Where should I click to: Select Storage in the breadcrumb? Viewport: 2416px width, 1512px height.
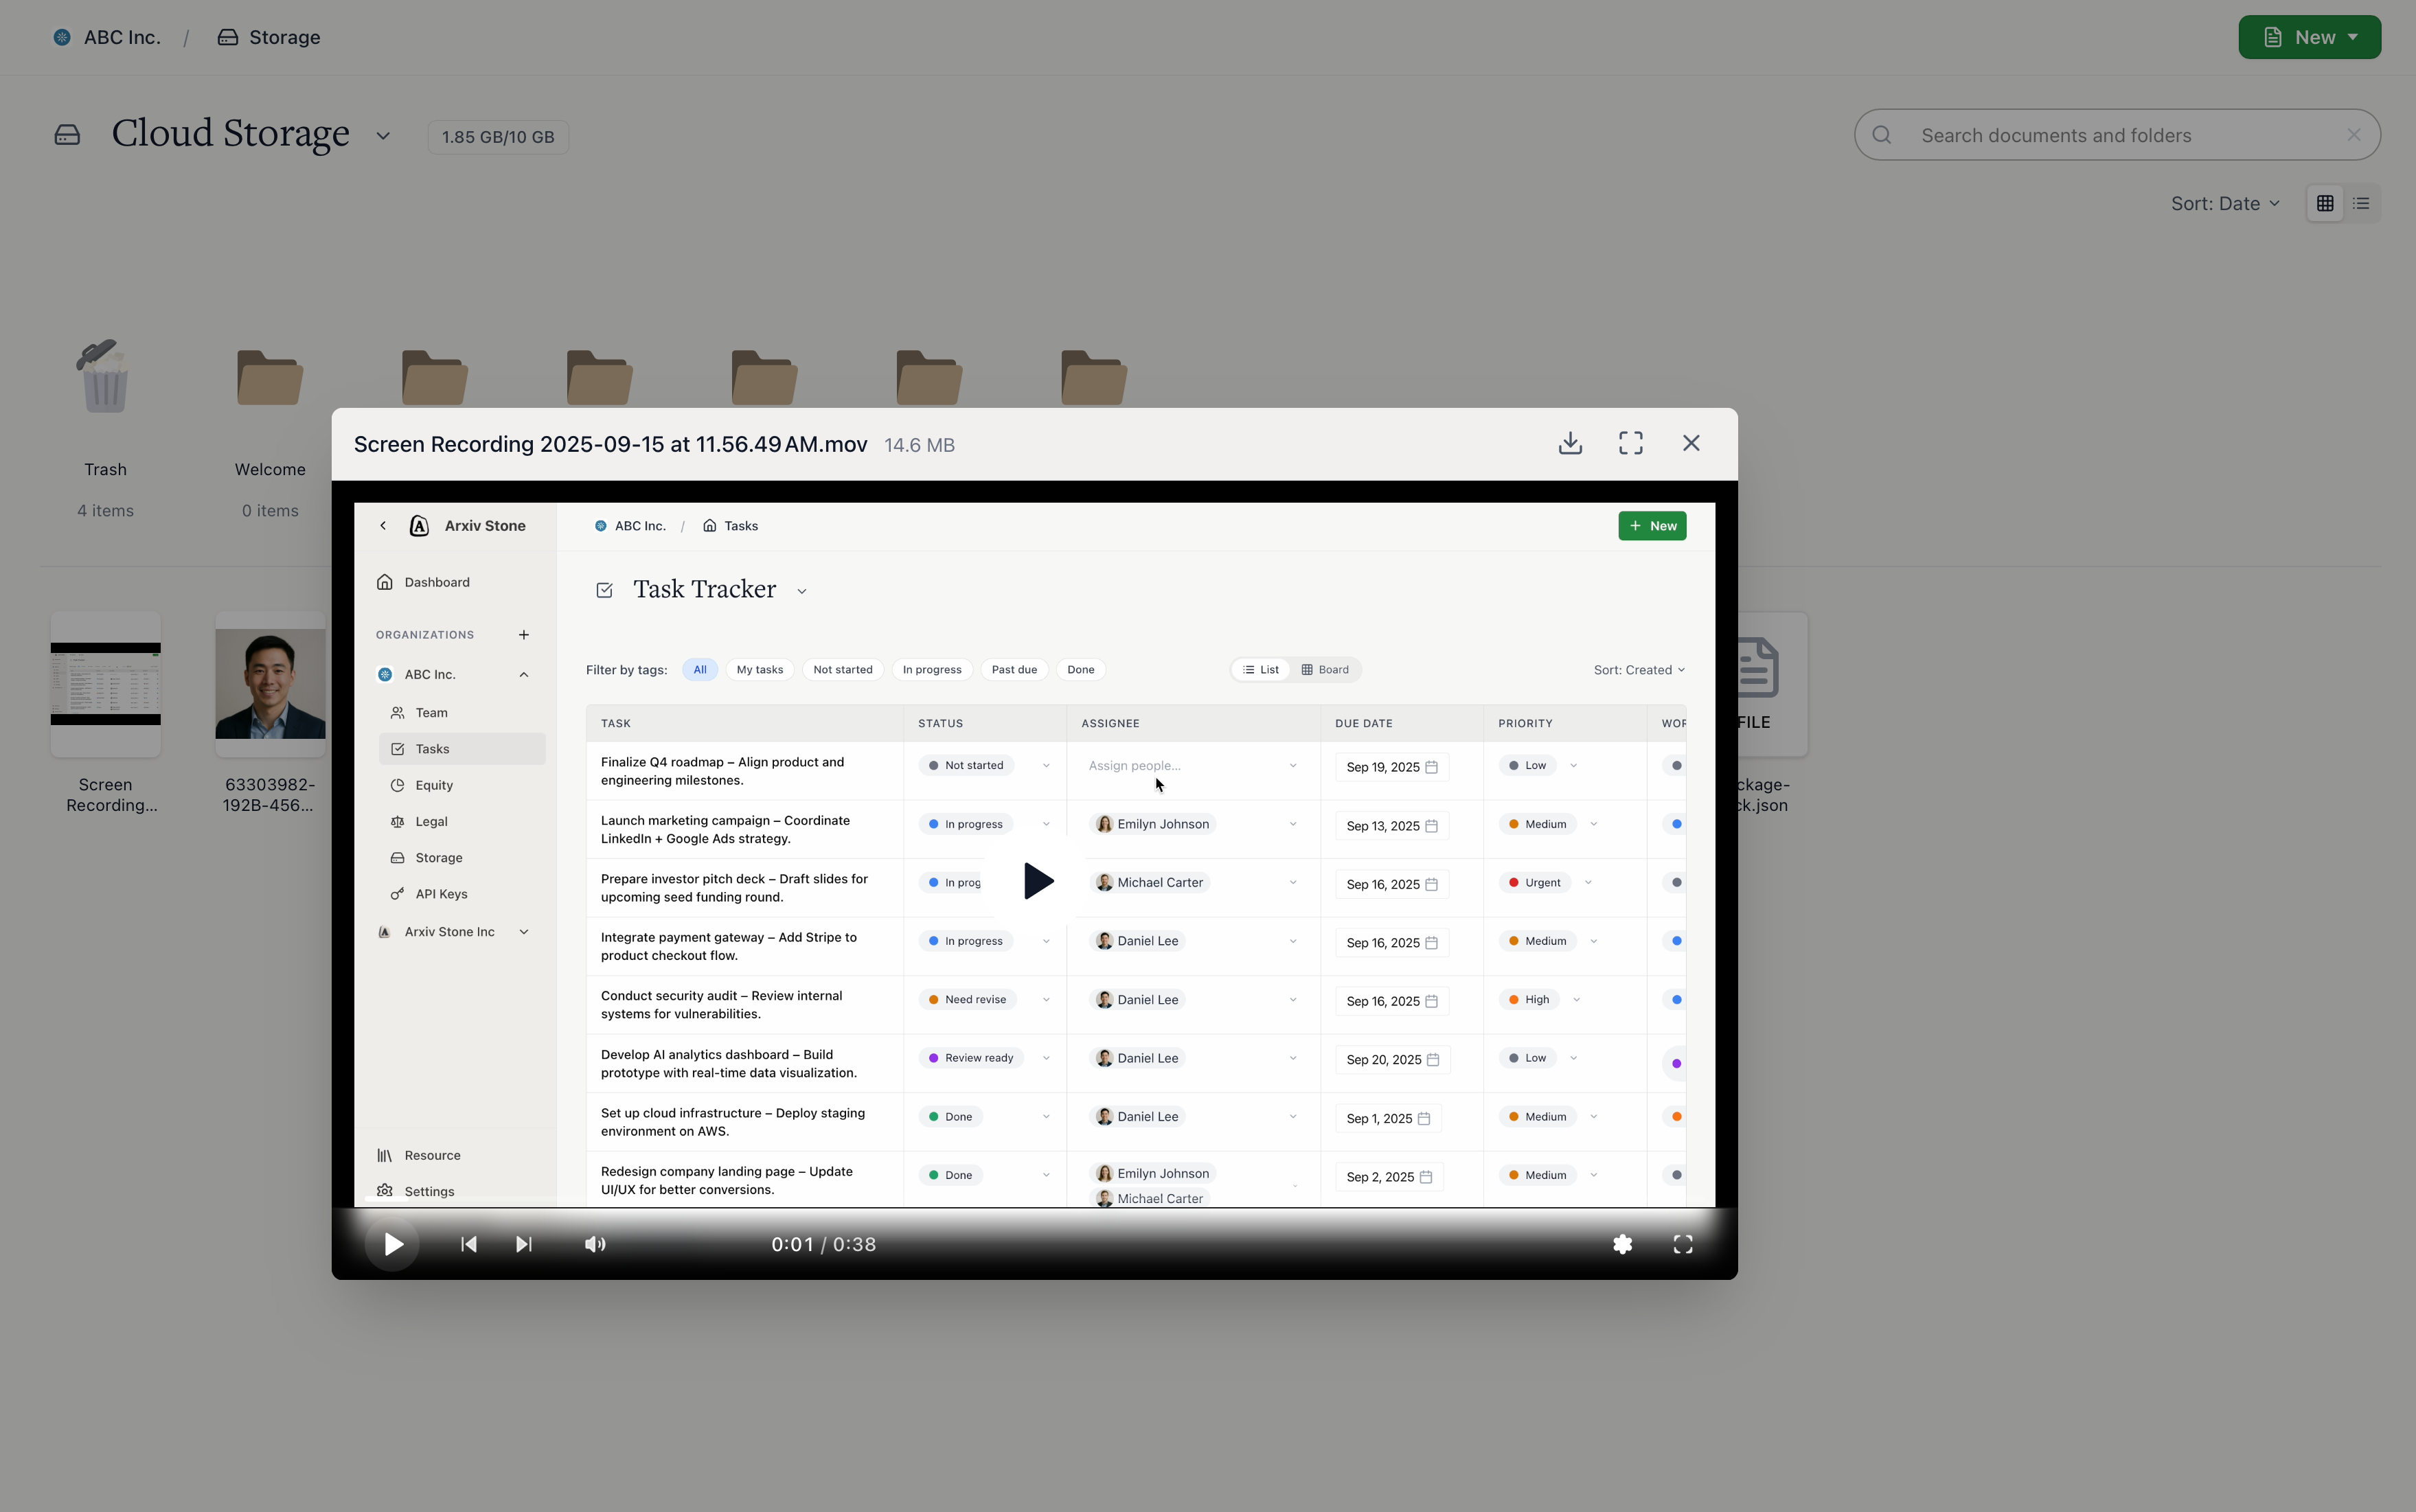(283, 37)
